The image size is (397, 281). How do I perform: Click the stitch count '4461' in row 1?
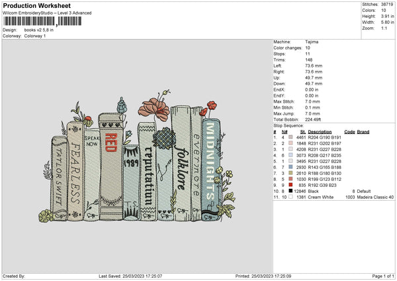(x=301, y=137)
